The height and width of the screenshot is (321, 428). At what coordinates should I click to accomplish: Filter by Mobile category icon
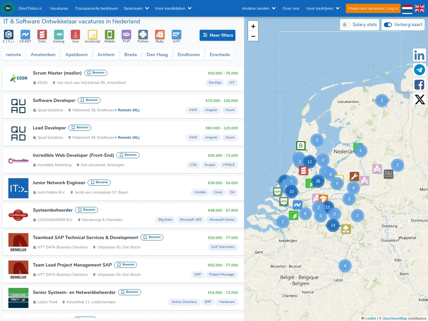click(x=109, y=34)
